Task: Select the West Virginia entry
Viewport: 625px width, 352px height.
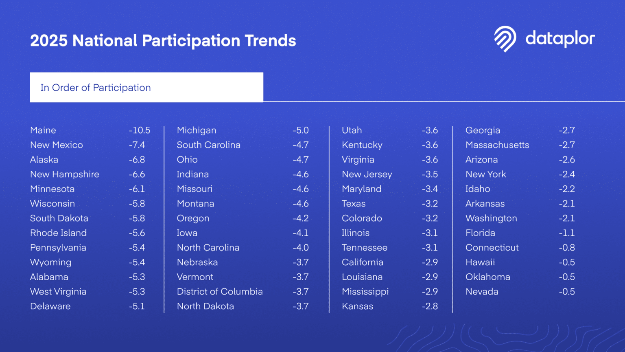Action: click(58, 292)
